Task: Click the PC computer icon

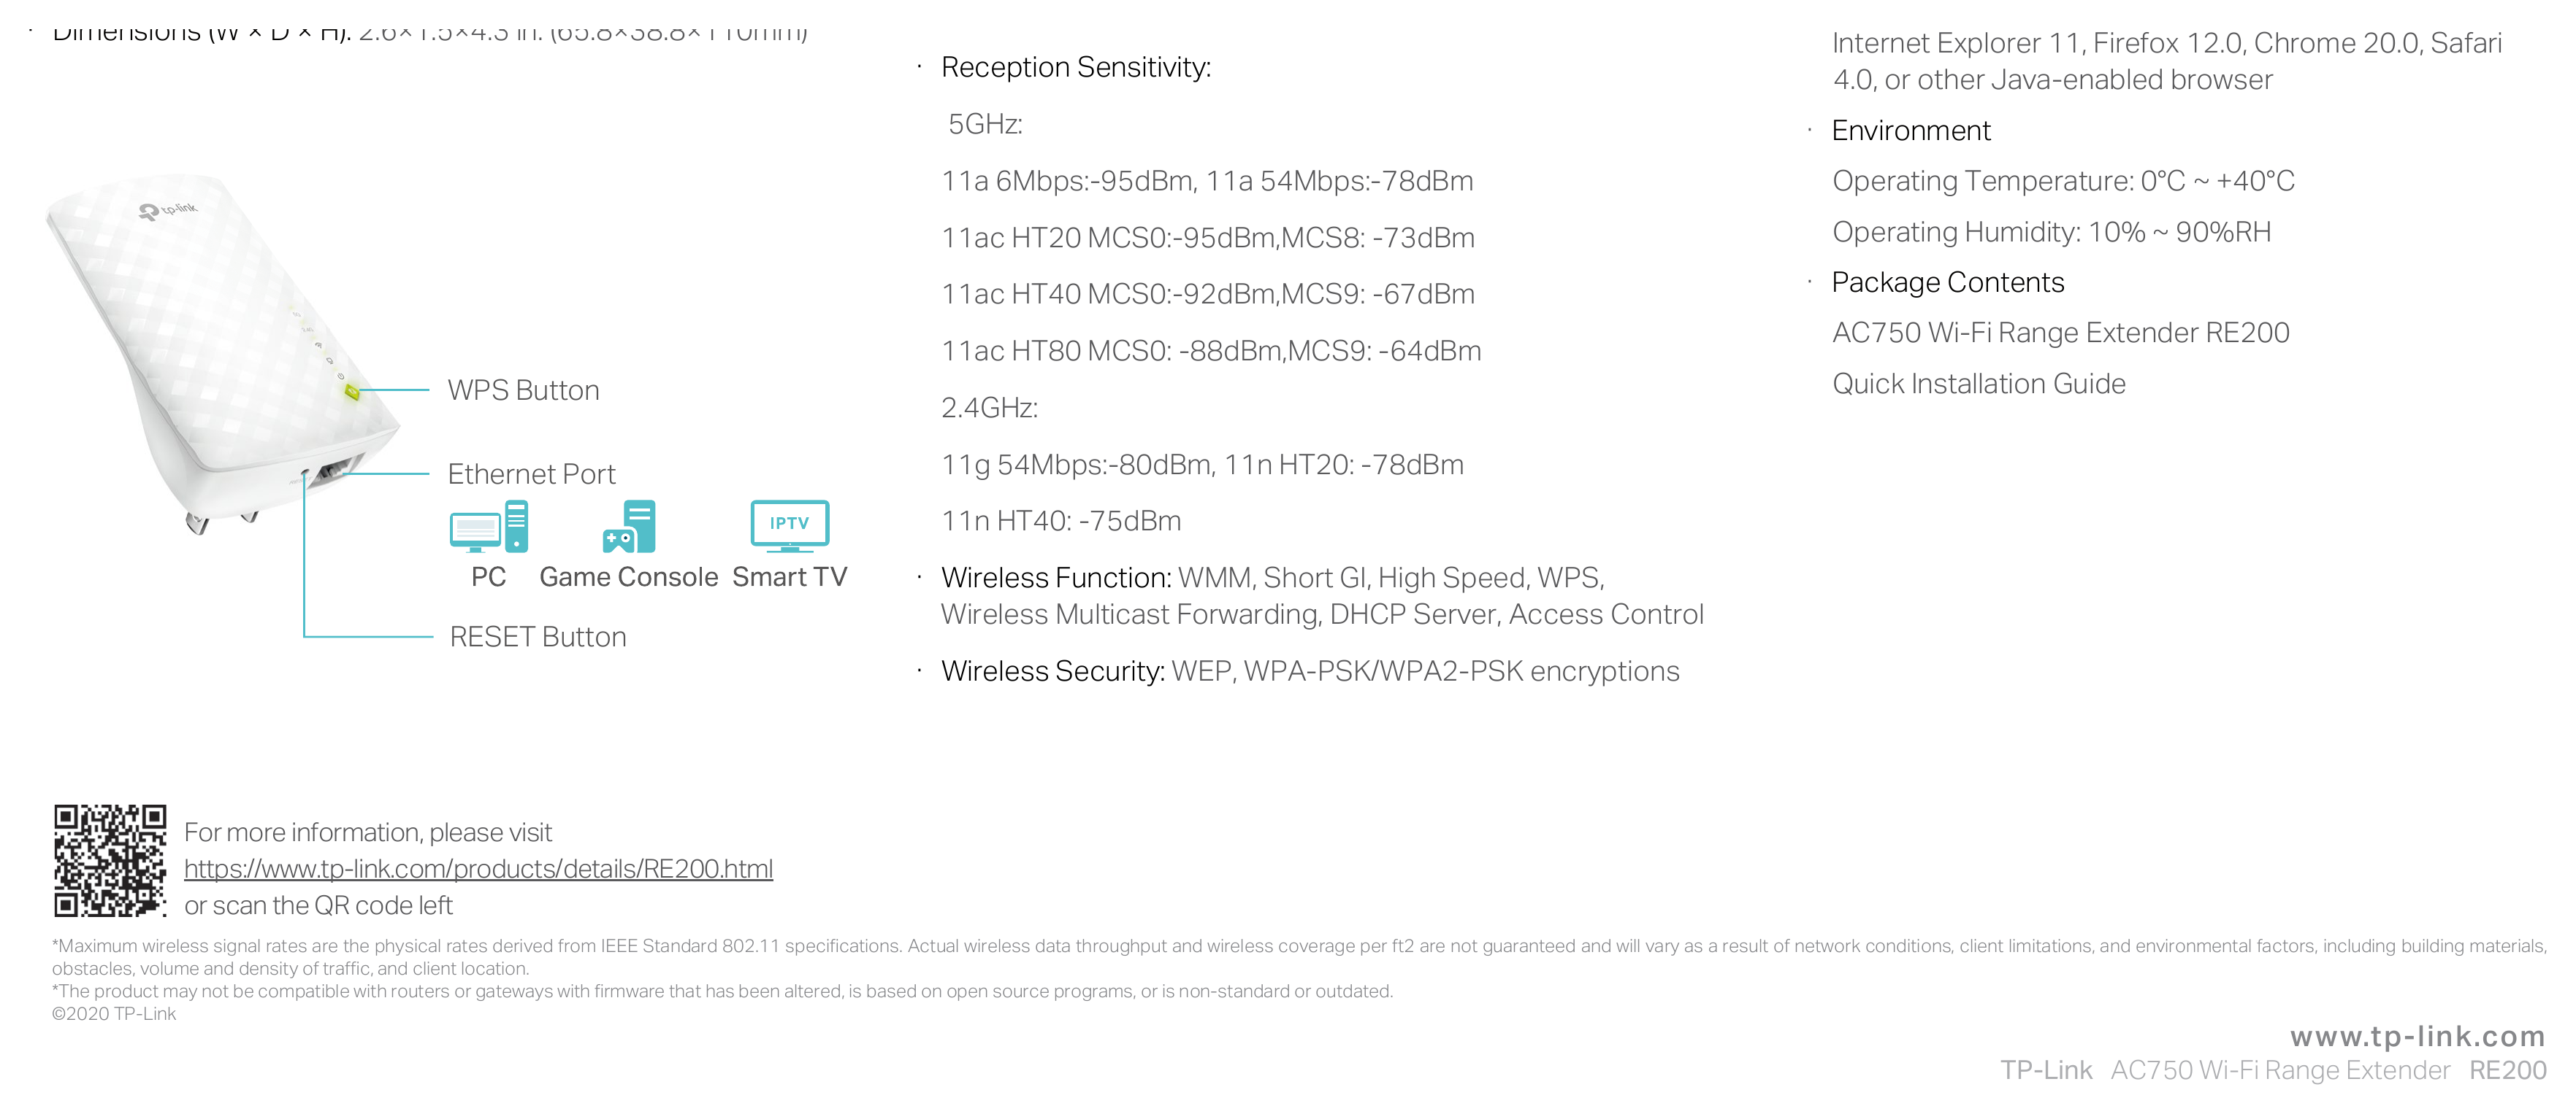Action: [489, 527]
